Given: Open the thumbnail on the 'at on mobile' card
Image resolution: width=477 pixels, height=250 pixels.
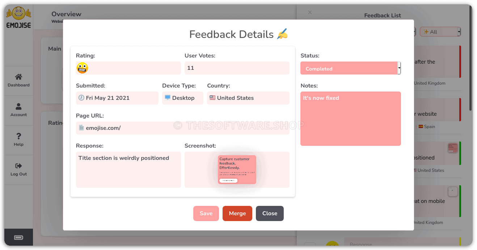Looking at the screenshot, I should click(x=453, y=191).
